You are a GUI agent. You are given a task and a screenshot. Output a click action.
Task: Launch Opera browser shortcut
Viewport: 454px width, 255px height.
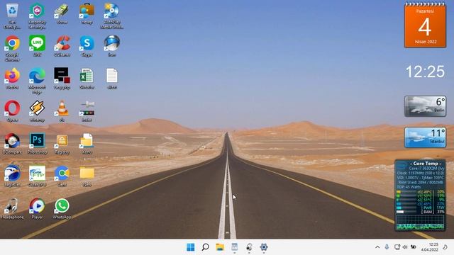pyautogui.click(x=12, y=108)
